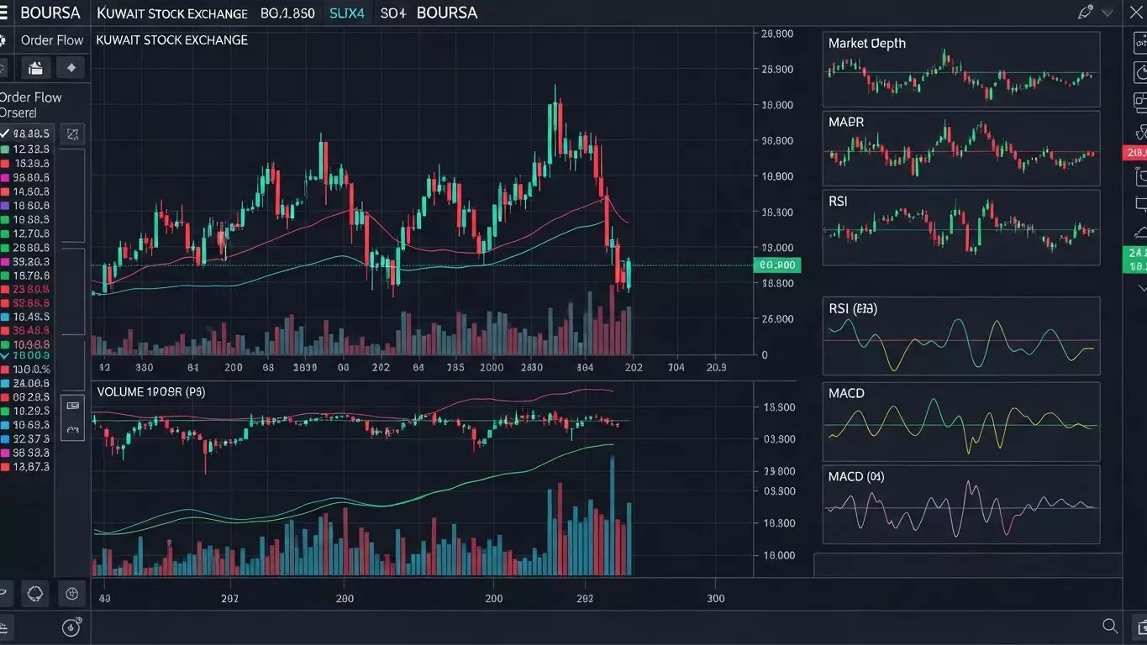
Task: Open the search magnifier at bottom right
Action: tap(1110, 626)
